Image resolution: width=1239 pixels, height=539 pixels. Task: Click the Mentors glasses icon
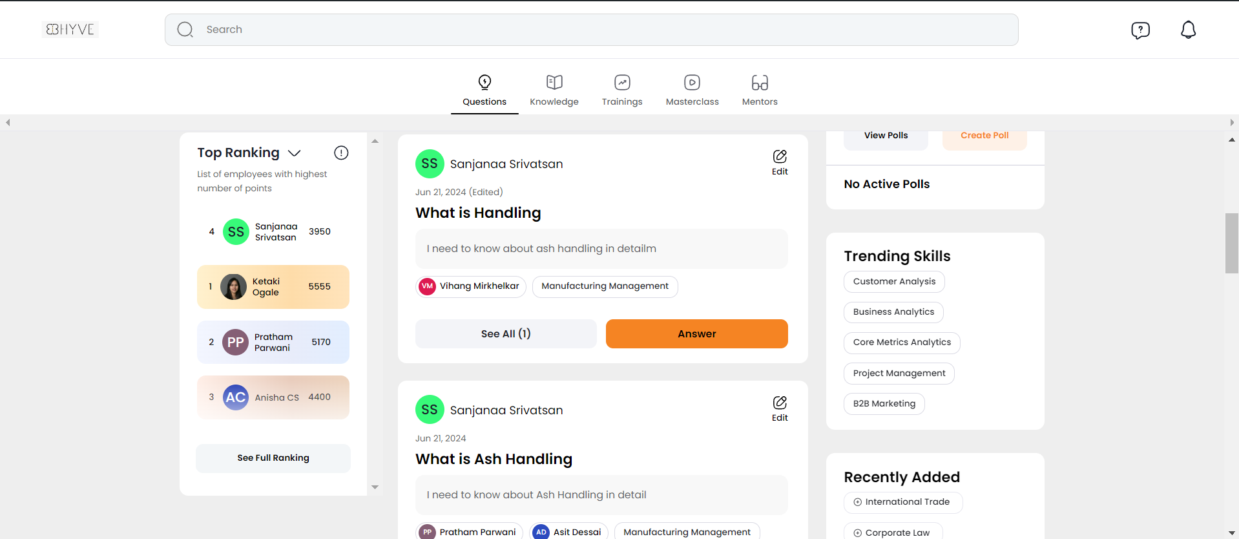pos(760,82)
